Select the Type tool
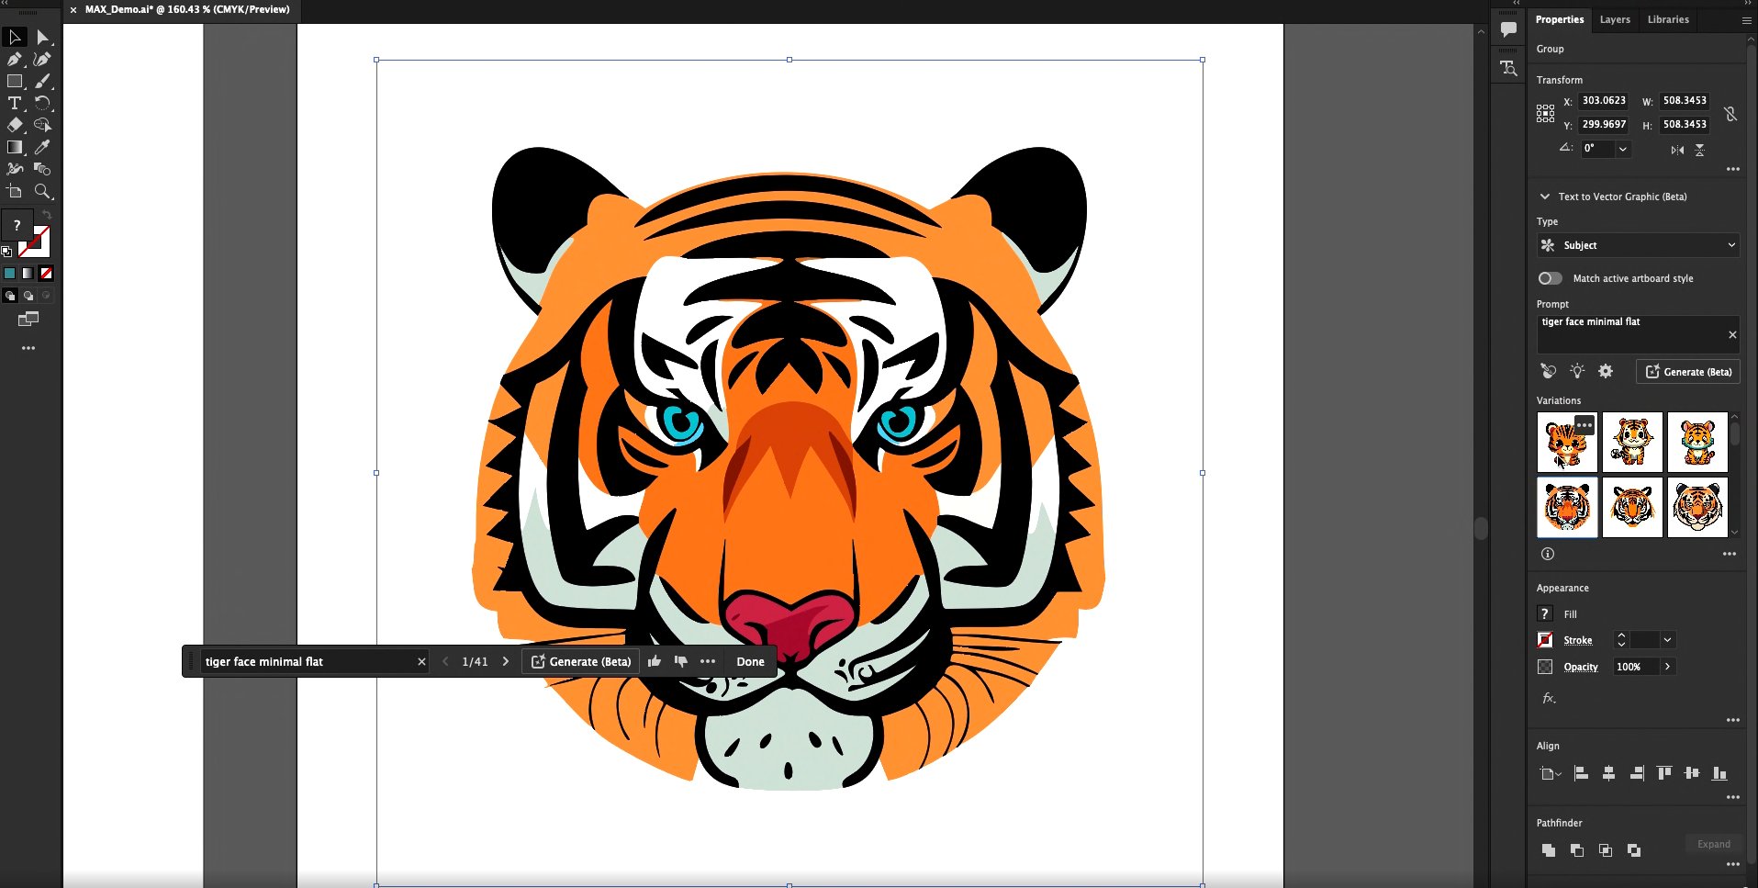This screenshot has height=888, width=1758. (15, 103)
